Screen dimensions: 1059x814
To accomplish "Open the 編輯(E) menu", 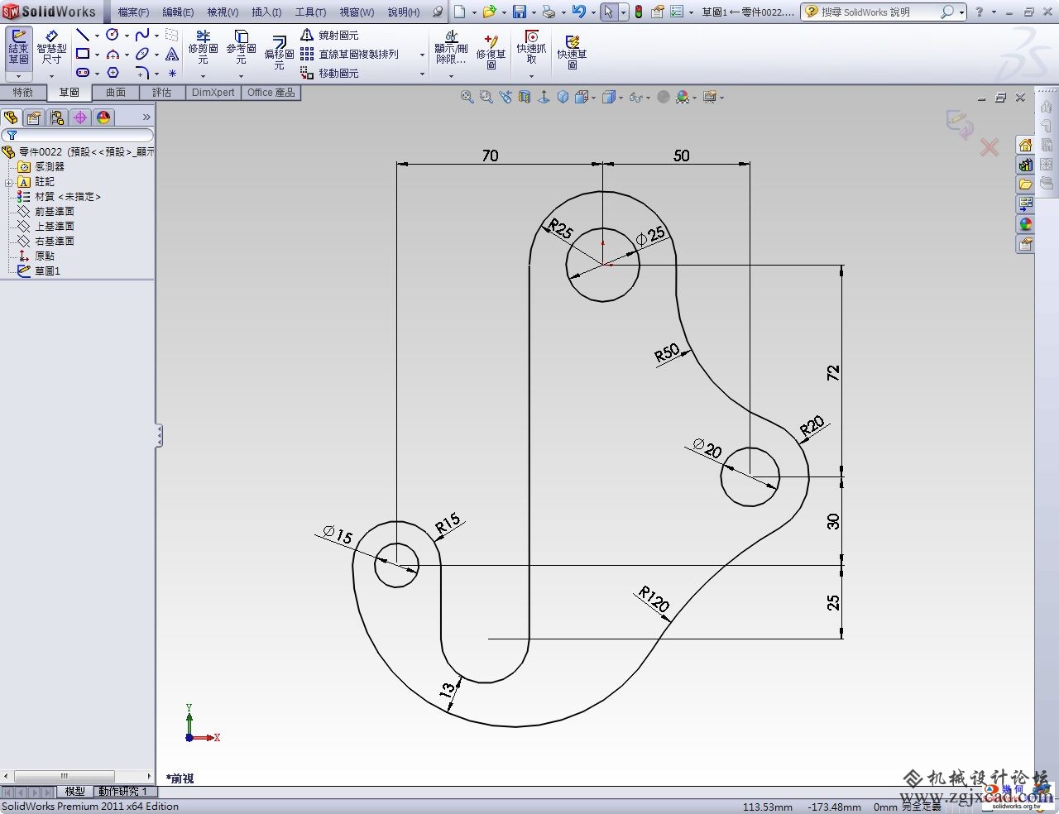I will pos(178,12).
